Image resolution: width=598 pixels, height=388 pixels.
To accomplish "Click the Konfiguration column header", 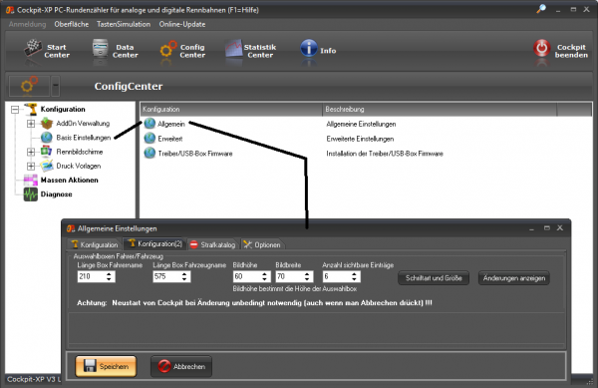I will pyautogui.click(x=231, y=109).
